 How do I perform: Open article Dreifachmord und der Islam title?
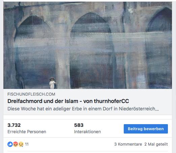coord(68,101)
